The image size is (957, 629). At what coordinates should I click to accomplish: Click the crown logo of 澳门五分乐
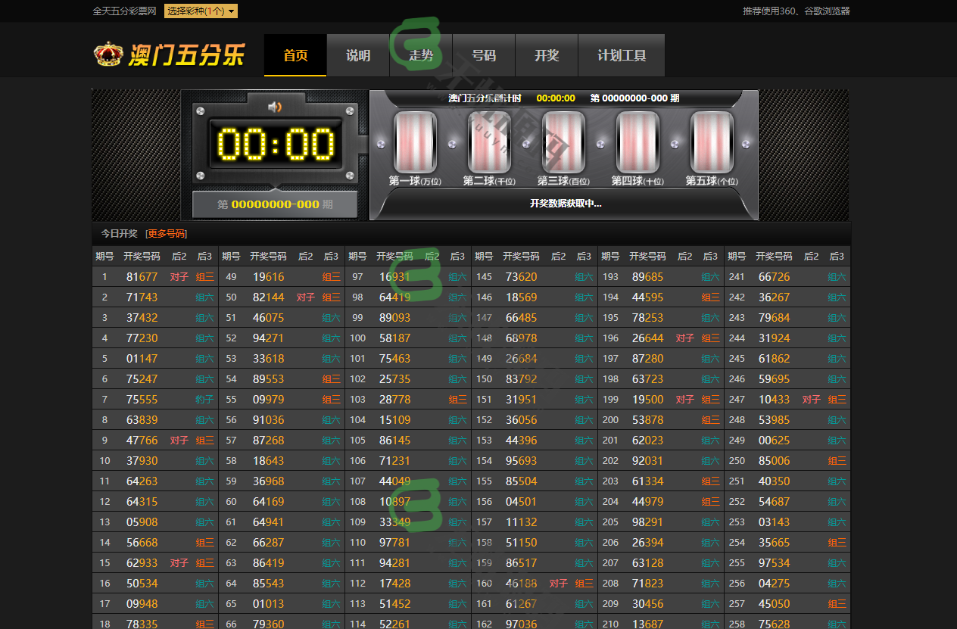(x=108, y=54)
